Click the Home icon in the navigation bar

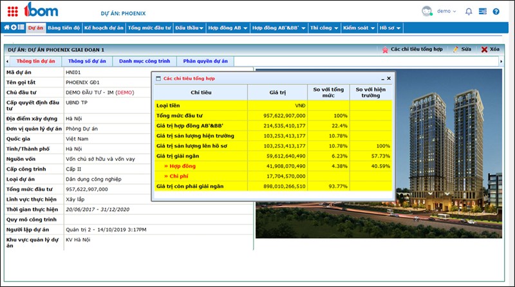[7, 28]
